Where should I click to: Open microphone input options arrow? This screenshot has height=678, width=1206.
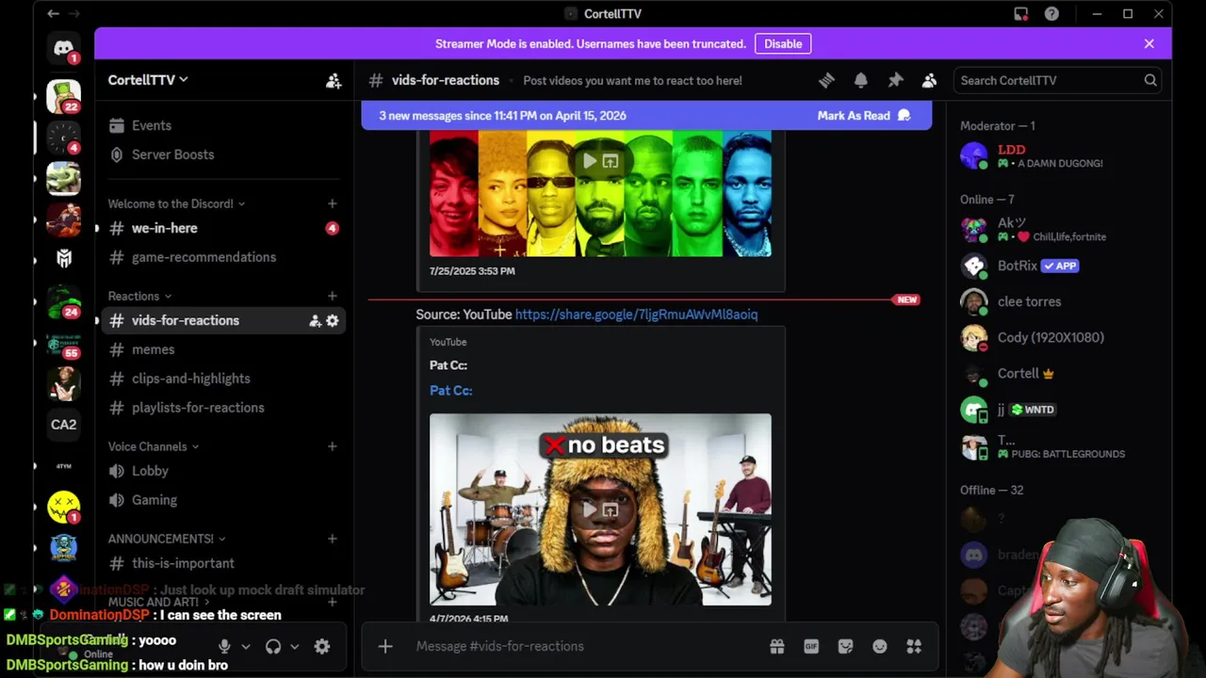click(246, 647)
